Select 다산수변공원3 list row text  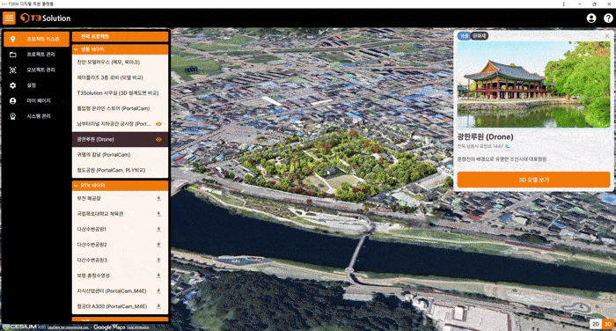pos(92,261)
